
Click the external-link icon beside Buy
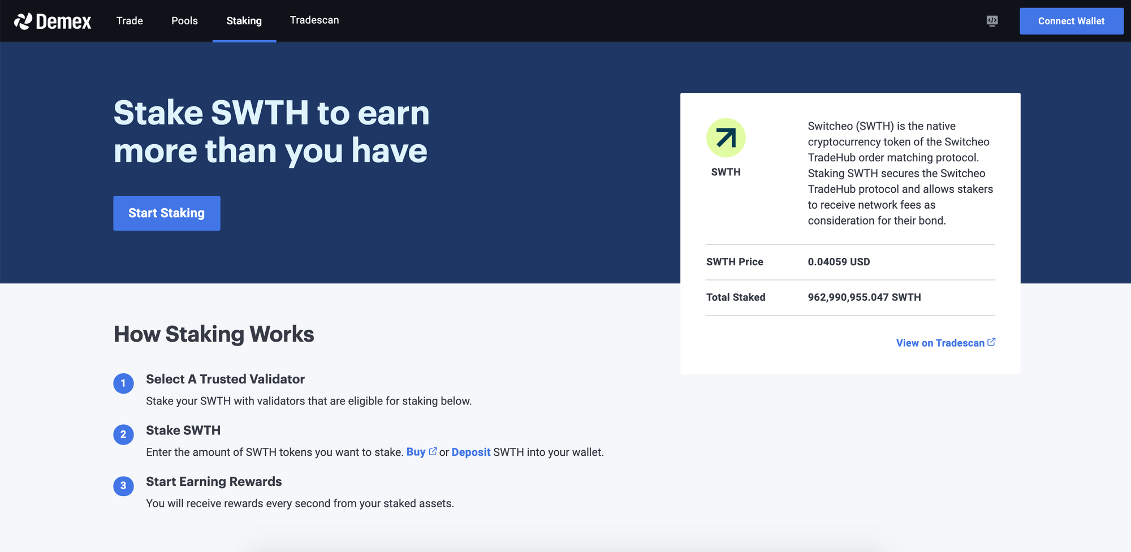433,451
